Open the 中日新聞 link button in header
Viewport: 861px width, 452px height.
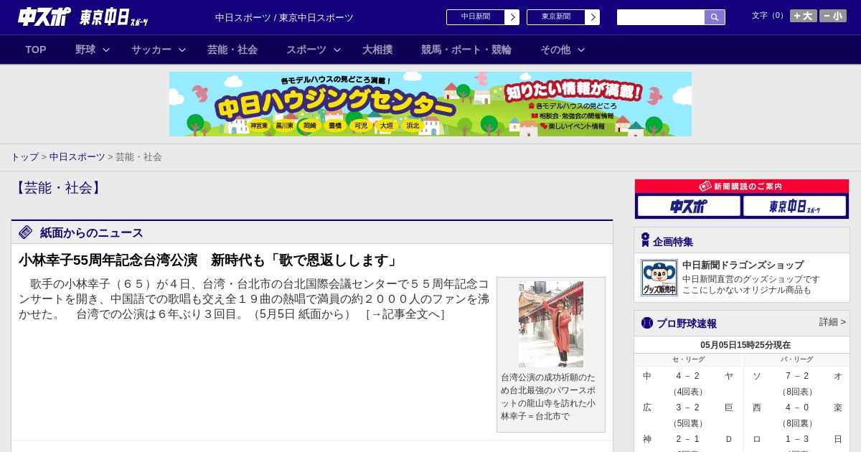pos(483,17)
